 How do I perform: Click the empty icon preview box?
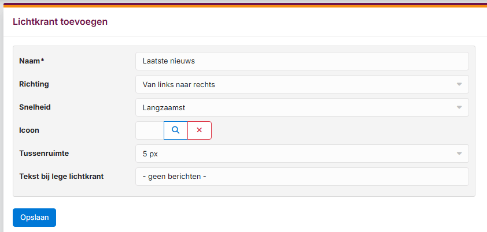coord(150,130)
